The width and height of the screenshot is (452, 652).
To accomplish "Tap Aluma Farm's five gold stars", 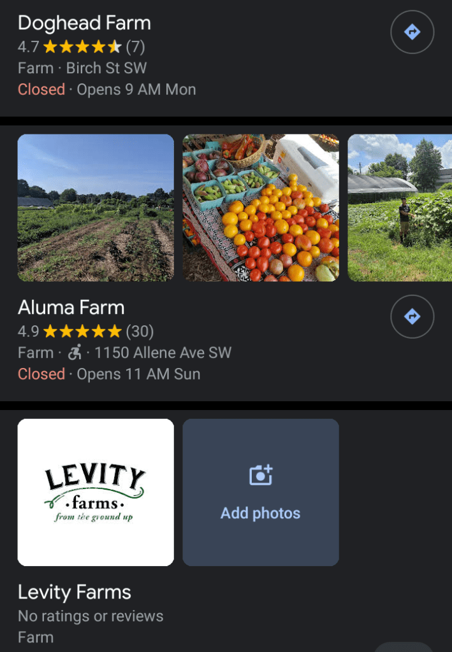I will [82, 331].
